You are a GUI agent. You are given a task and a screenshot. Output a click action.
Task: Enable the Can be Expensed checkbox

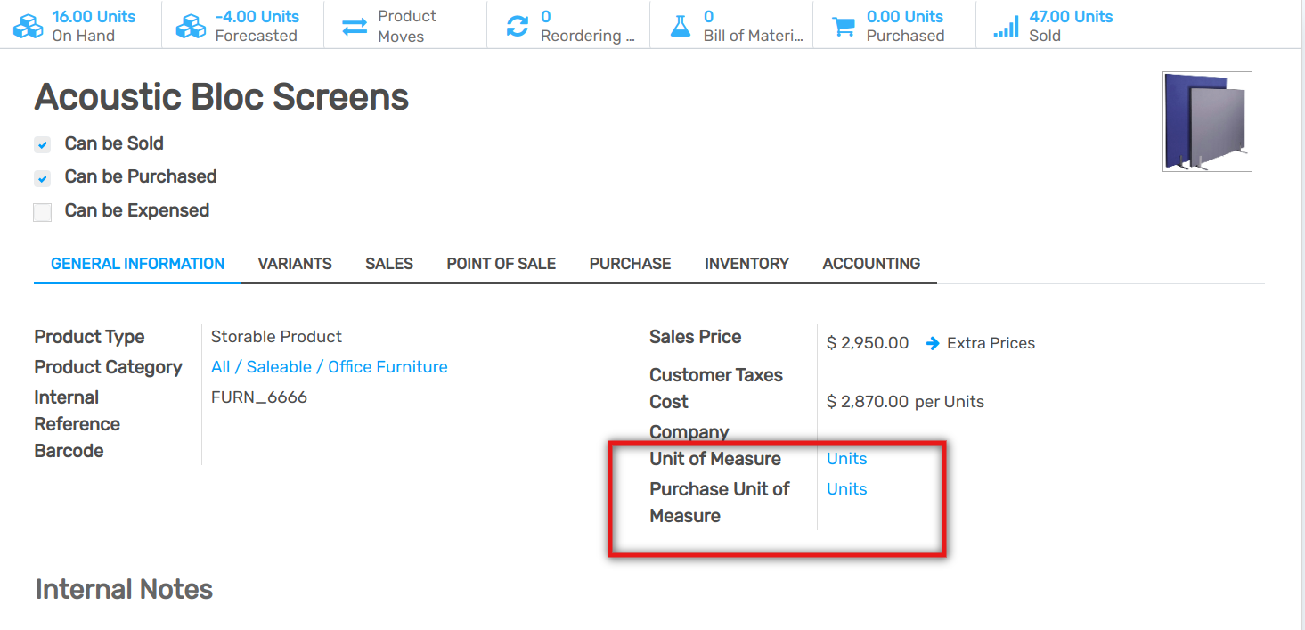pos(43,212)
